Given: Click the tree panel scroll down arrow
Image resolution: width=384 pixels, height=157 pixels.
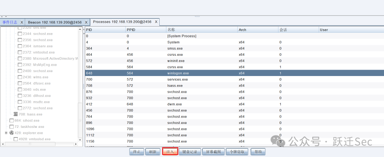Looking at the screenshot, I should point(80,140).
